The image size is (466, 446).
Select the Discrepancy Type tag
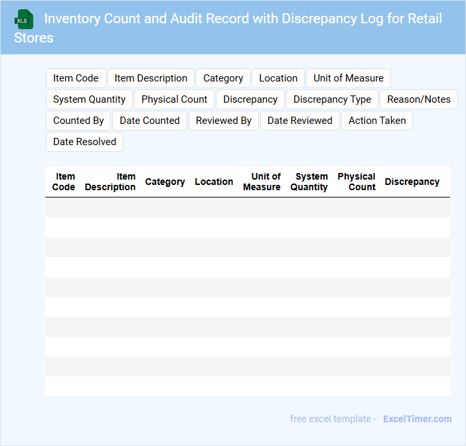tap(332, 99)
